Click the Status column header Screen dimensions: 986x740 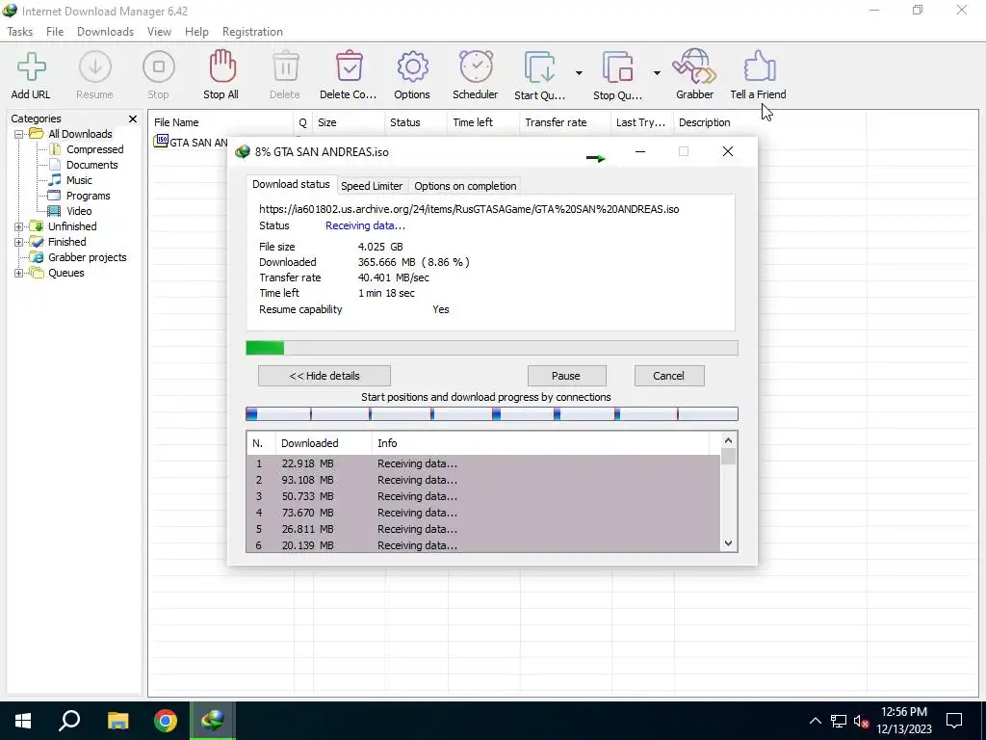pyautogui.click(x=416, y=122)
